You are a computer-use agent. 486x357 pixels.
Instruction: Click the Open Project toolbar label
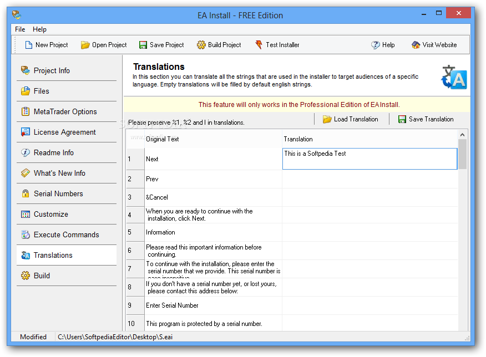[109, 45]
